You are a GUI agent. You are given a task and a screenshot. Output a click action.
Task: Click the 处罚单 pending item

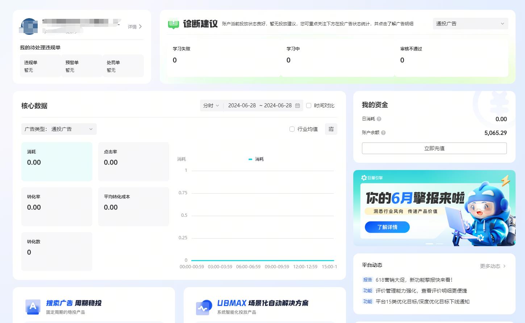[x=123, y=66]
